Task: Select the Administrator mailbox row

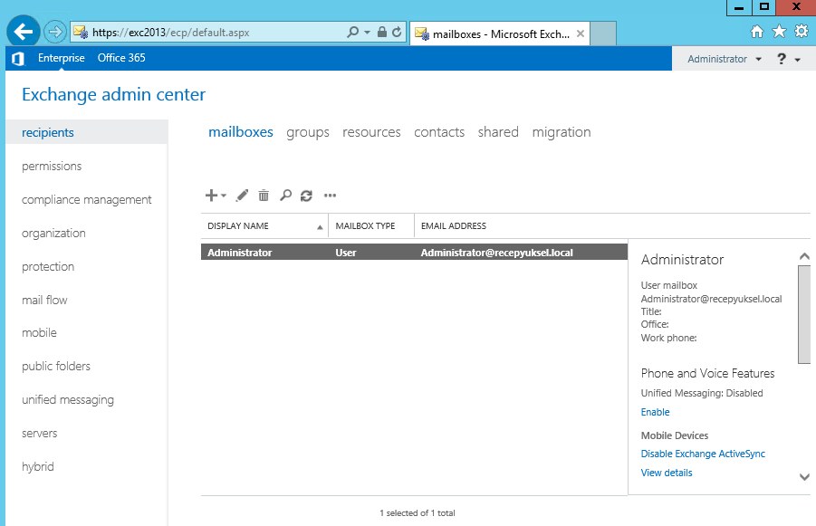Action: click(414, 253)
